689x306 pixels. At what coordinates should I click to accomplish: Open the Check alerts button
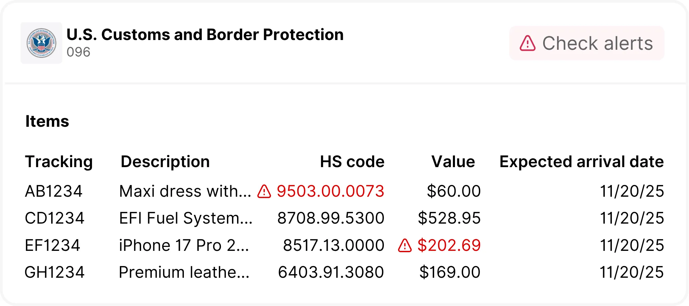[587, 43]
